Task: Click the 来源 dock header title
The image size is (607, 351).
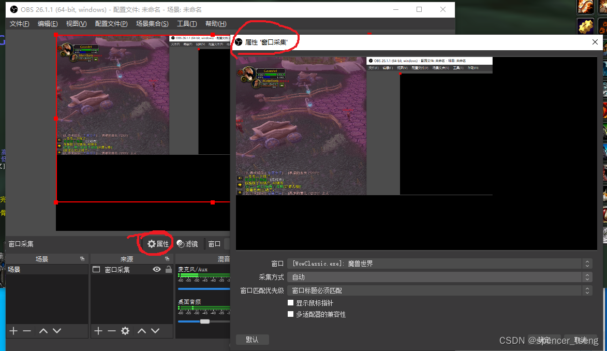Action: pos(127,259)
